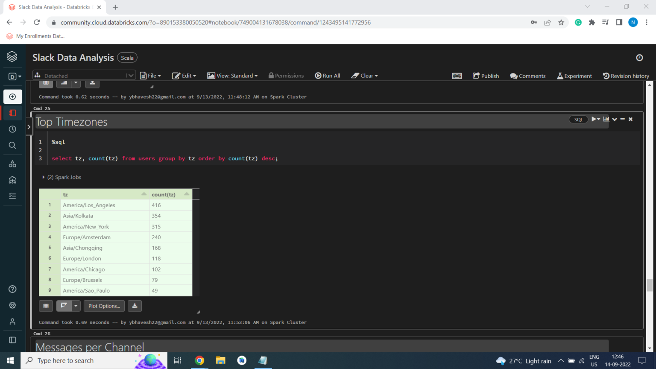This screenshot has height=369, width=656.
Task: Open chart type dropdown in Cmd 25
Action: coord(76,306)
